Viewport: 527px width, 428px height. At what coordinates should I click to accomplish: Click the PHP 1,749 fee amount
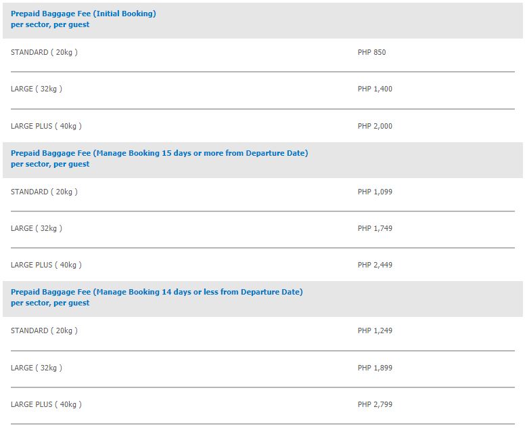point(375,228)
